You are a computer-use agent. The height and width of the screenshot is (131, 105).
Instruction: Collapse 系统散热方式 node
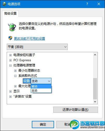coord(15,76)
